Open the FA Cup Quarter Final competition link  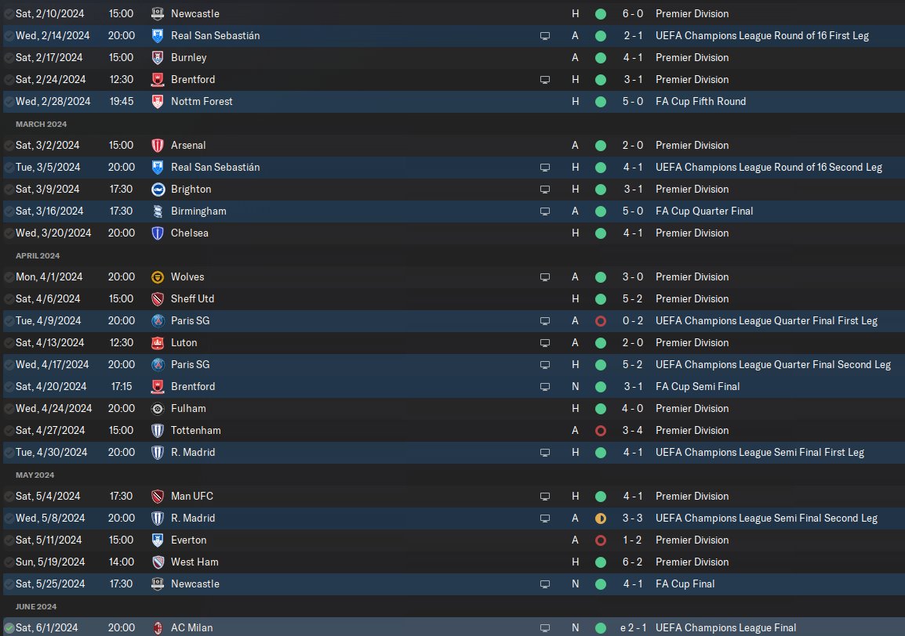[704, 211]
